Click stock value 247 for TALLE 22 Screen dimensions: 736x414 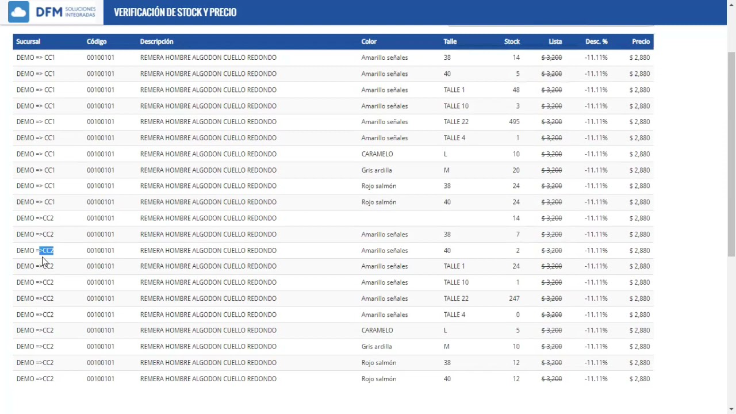coord(514,298)
